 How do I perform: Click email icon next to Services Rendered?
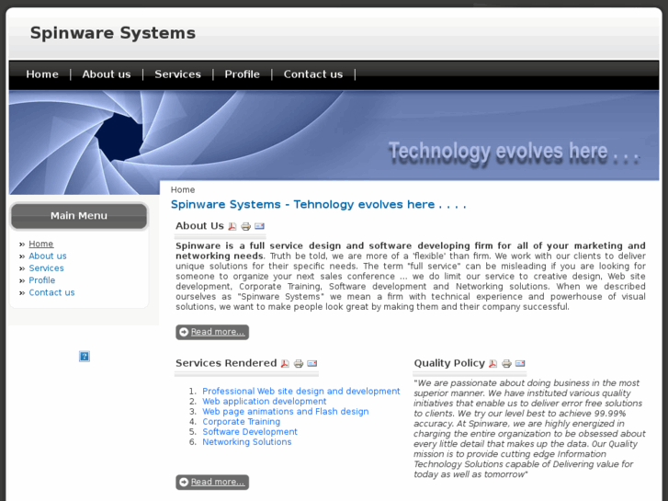(312, 364)
